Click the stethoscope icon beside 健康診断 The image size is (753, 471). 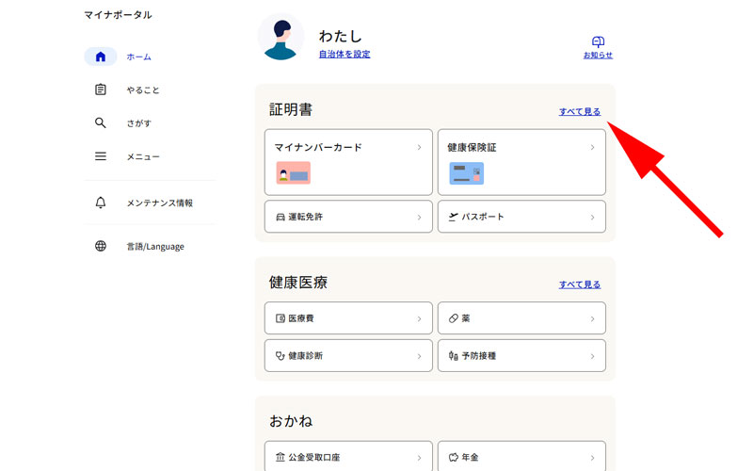pos(280,356)
